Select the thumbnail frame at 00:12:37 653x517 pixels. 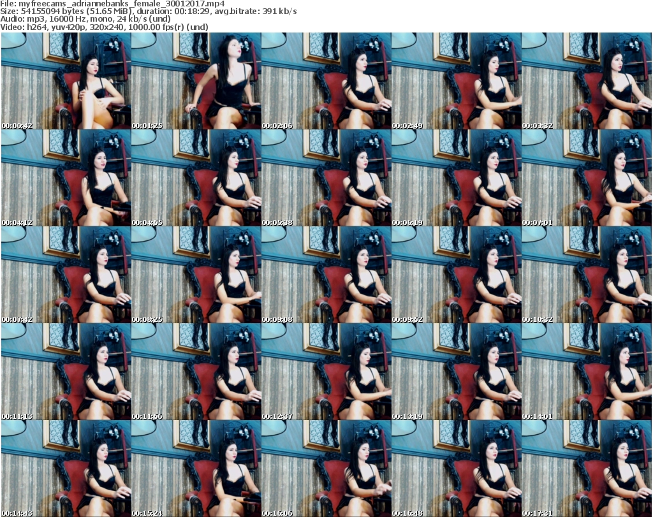tap(326, 371)
